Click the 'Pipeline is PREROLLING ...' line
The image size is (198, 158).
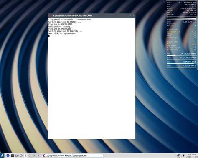tap(62, 24)
